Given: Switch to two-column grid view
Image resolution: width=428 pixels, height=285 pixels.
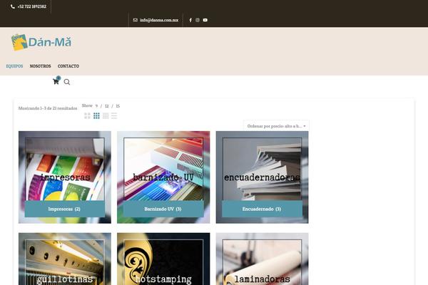Looking at the screenshot, I should [87, 115].
